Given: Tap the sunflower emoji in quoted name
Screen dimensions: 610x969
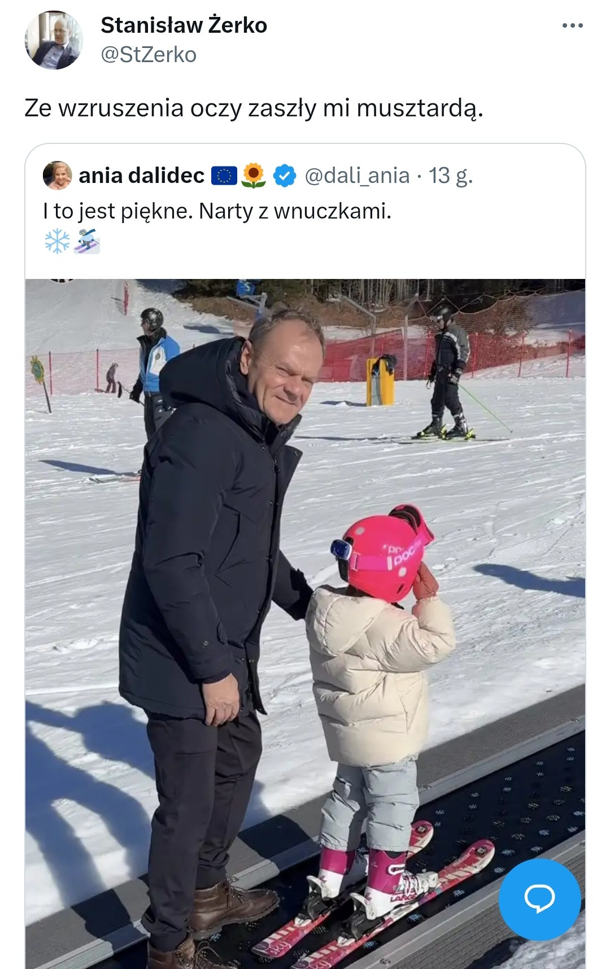Looking at the screenshot, I should coord(254,176).
